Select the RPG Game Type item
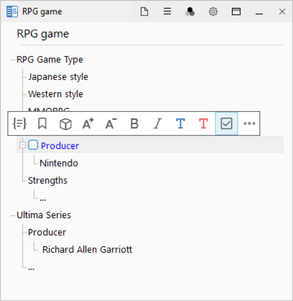The height and width of the screenshot is (301, 293). [x=50, y=60]
